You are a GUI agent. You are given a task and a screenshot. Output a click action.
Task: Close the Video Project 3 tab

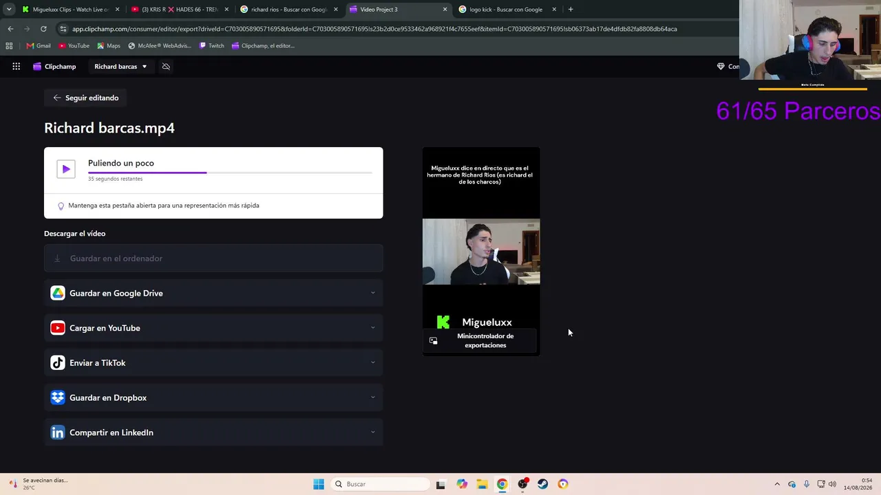click(x=445, y=10)
